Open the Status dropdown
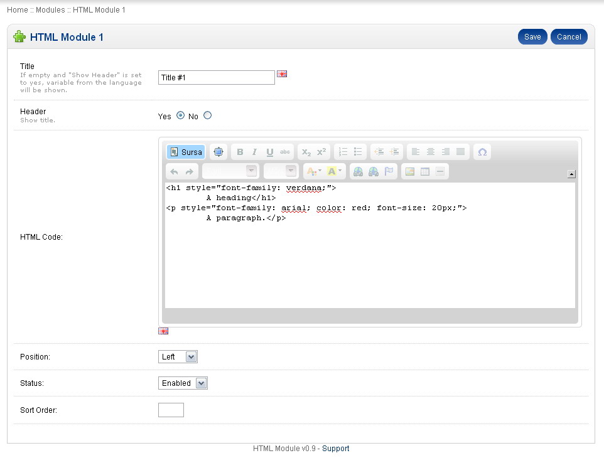The image size is (604, 458). [183, 383]
